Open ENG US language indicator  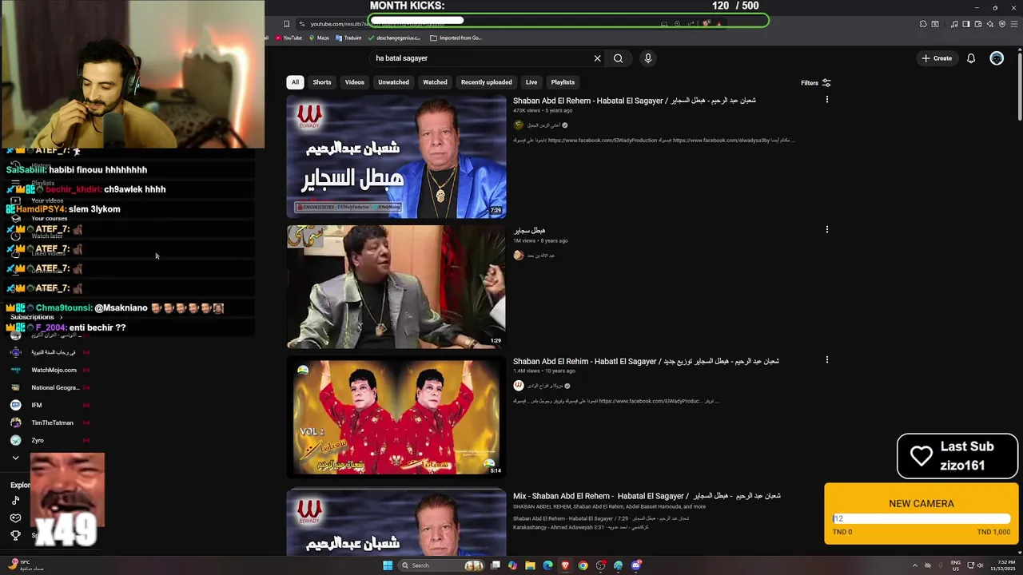tap(956, 565)
